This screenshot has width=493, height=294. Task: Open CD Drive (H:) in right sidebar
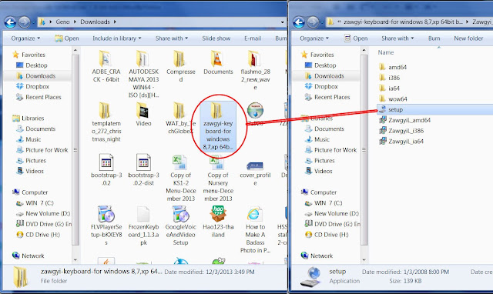[x=327, y=235]
